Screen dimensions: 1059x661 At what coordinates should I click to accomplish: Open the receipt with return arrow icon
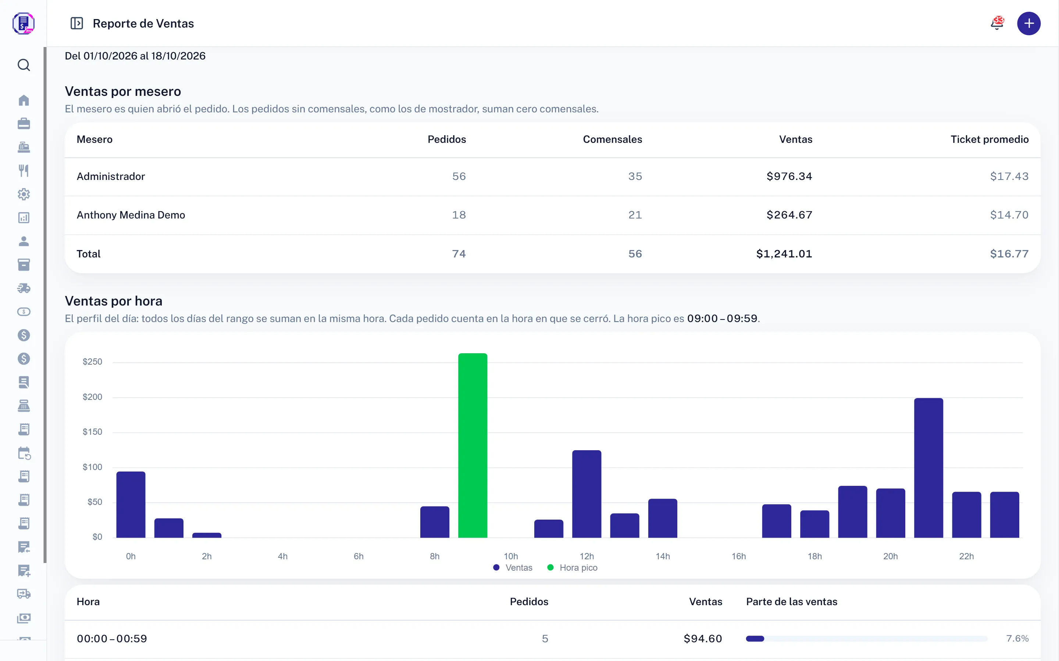tap(24, 547)
